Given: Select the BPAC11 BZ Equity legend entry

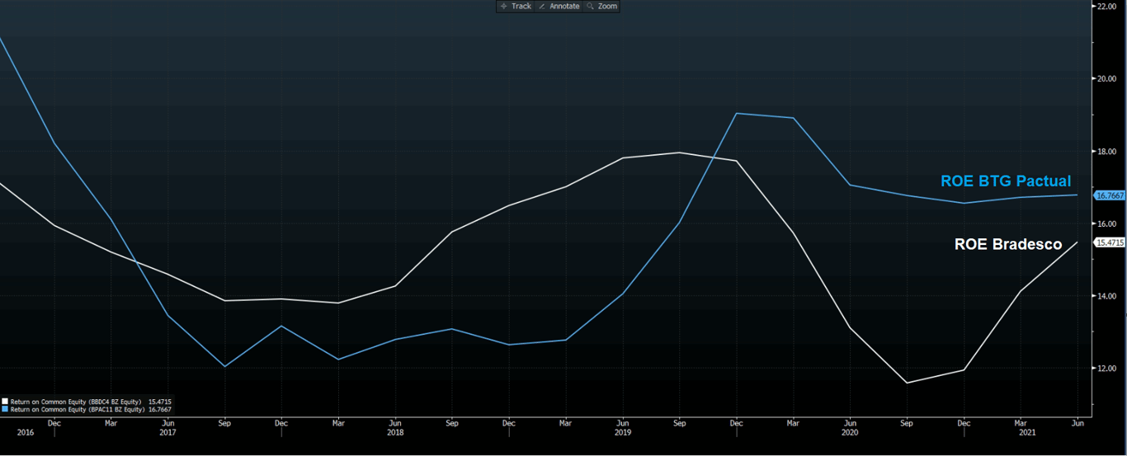Looking at the screenshot, I should pos(77,409).
